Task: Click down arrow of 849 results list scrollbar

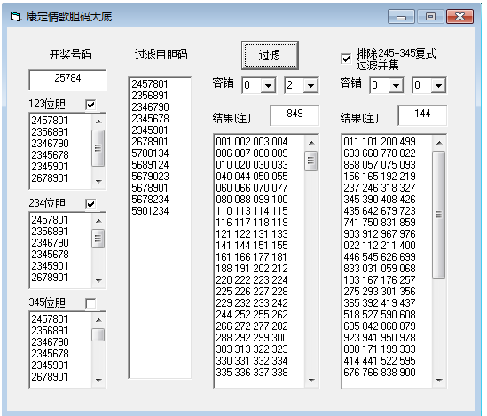Action: (x=311, y=380)
